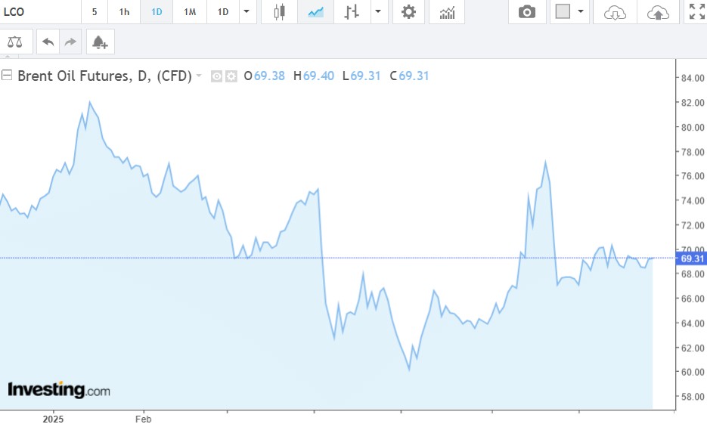Create an alert with bell icon
The height and width of the screenshot is (424, 707).
click(x=100, y=42)
